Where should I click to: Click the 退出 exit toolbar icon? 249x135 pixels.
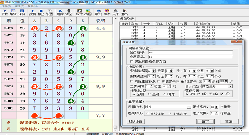click(x=124, y=12)
